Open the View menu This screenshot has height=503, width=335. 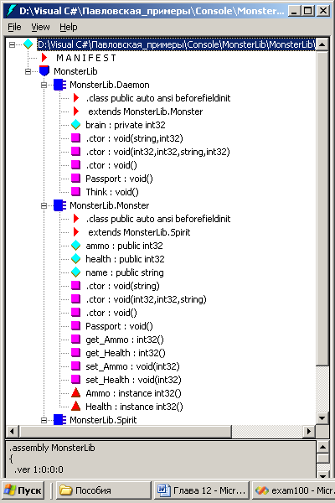(x=40, y=27)
